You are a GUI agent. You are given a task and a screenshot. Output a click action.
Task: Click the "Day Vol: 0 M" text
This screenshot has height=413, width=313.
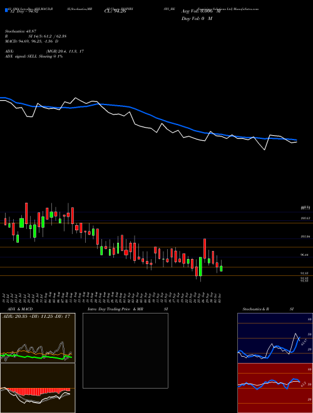click(x=197, y=18)
